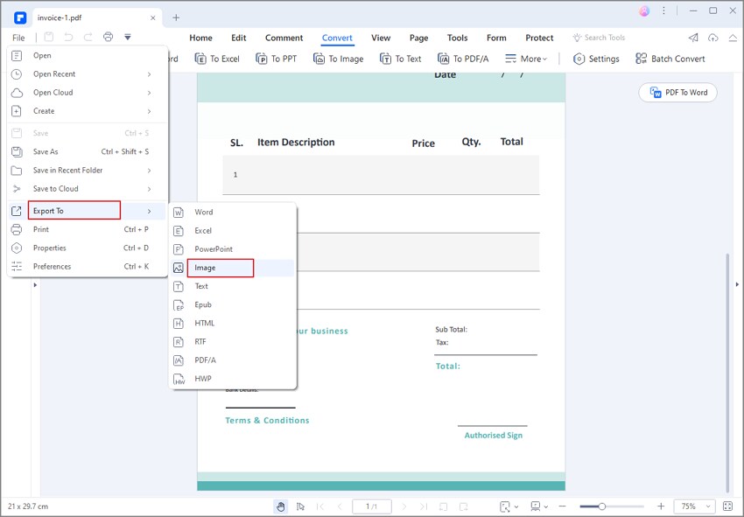Screen dimensions: 744x517
Task: Select PDF/A in the export submenu
Action: point(203,360)
